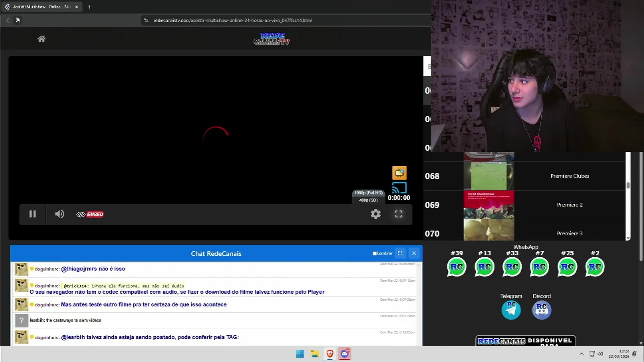Expand the chat panel to fullscreen

click(x=400, y=253)
